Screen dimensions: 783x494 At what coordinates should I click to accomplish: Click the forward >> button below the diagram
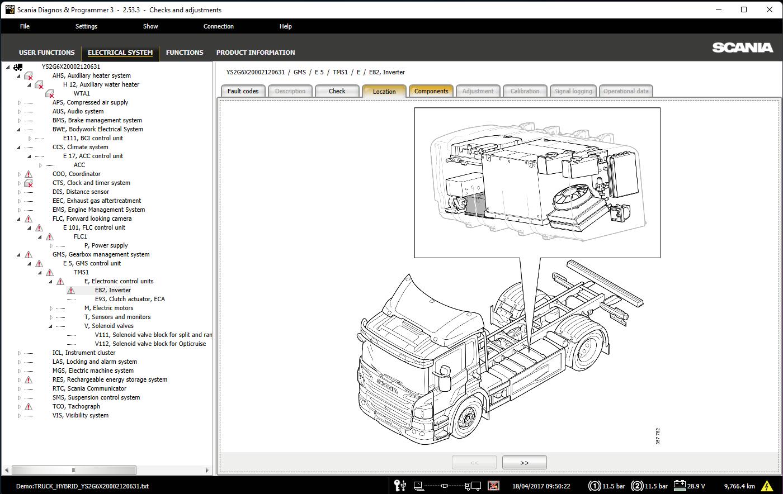coord(524,462)
